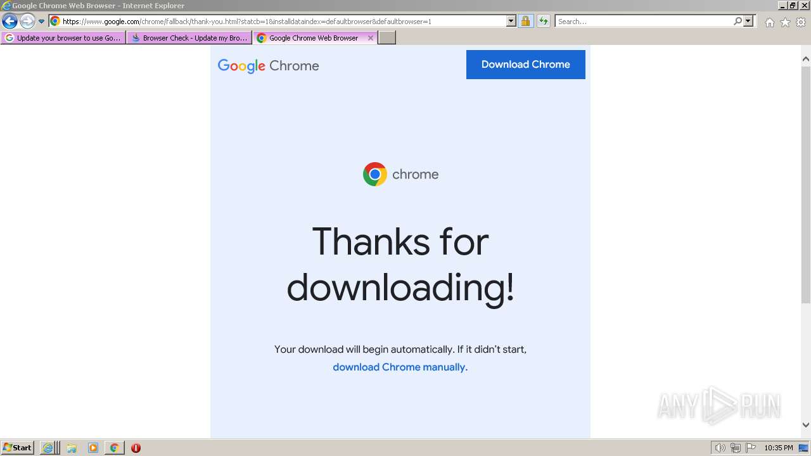Image resolution: width=811 pixels, height=456 pixels.
Task: Click the scrollbar up arrow
Action: (x=806, y=59)
